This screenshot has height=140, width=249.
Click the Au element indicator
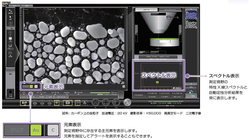coord(31,86)
